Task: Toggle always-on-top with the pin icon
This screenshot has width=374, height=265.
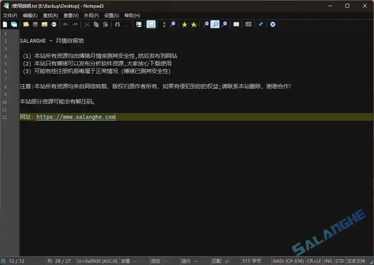Action: pyautogui.click(x=261, y=24)
